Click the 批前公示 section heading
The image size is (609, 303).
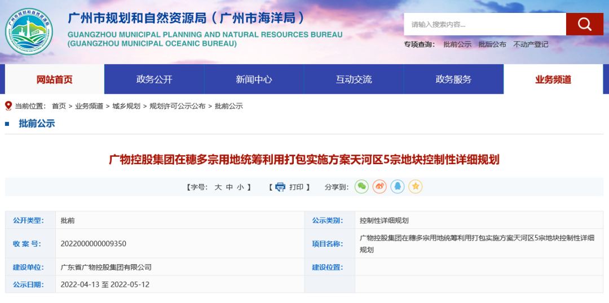[37, 124]
